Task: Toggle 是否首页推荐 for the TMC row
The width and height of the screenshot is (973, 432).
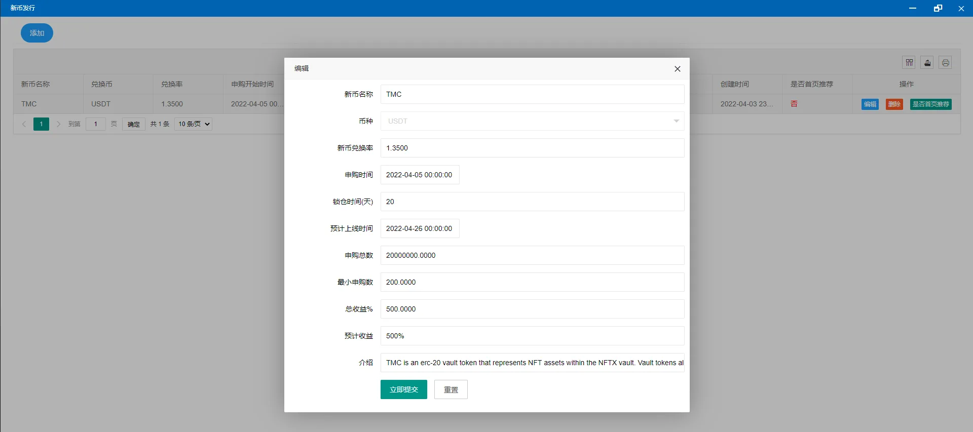Action: click(x=930, y=104)
